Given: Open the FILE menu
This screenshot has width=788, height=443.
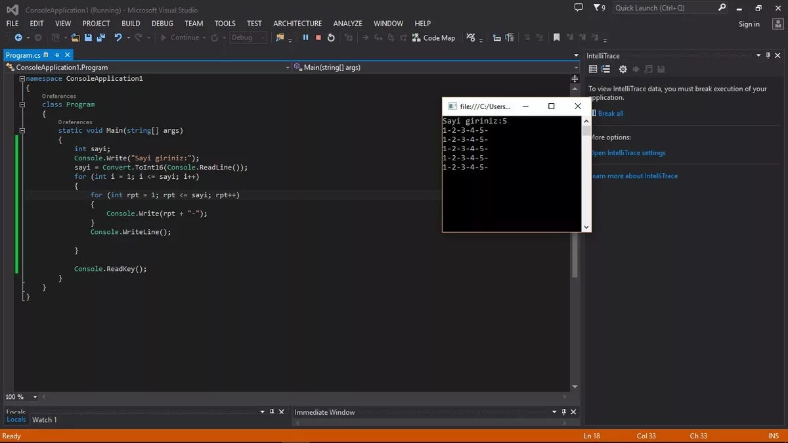Looking at the screenshot, I should click(x=12, y=23).
